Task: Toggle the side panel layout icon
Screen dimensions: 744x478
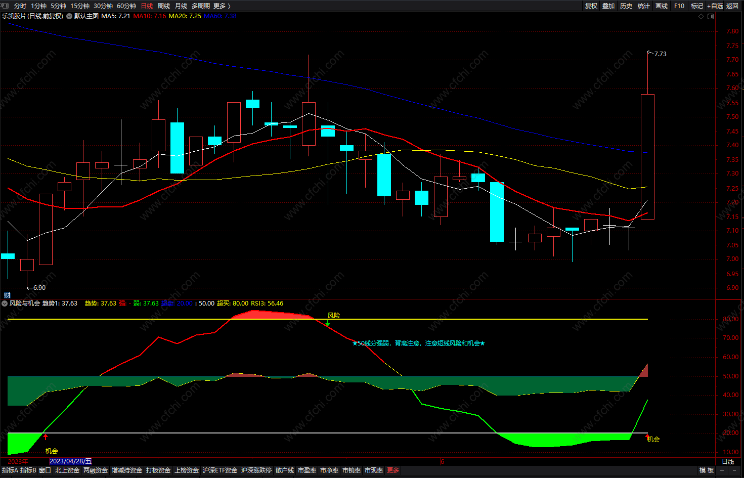Action: pyautogui.click(x=711, y=16)
